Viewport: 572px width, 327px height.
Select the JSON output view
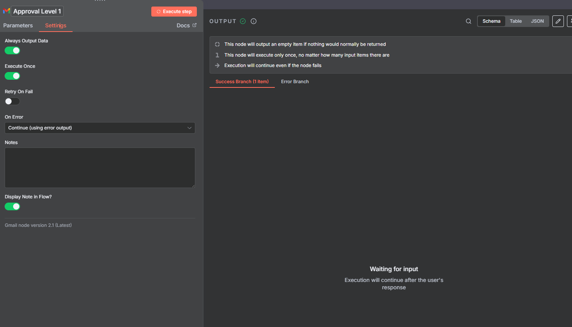tap(537, 21)
